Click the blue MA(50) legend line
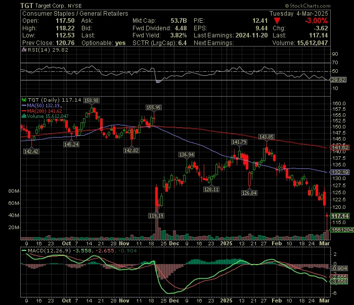The width and height of the screenshot is (354, 305). point(24,105)
